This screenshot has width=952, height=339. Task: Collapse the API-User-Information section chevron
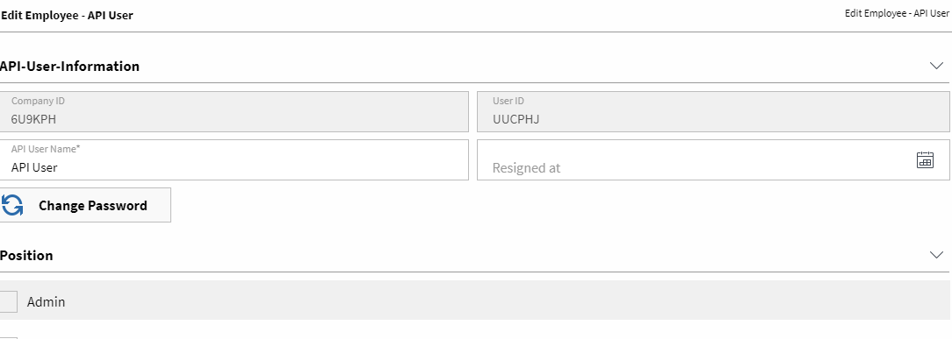pos(936,66)
